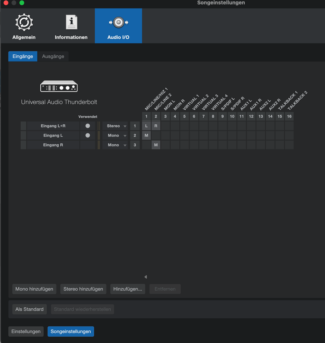Open the Informationen document icon

[x=71, y=22]
